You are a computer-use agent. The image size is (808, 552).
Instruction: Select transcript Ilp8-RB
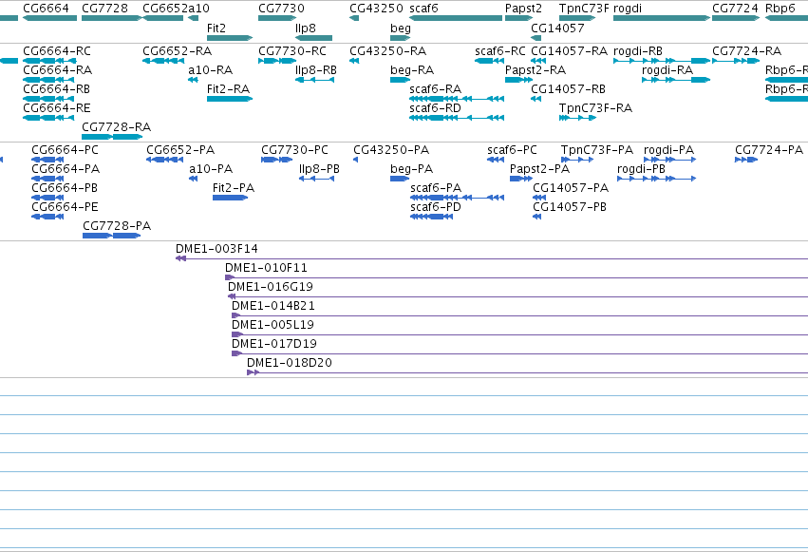pos(315,80)
